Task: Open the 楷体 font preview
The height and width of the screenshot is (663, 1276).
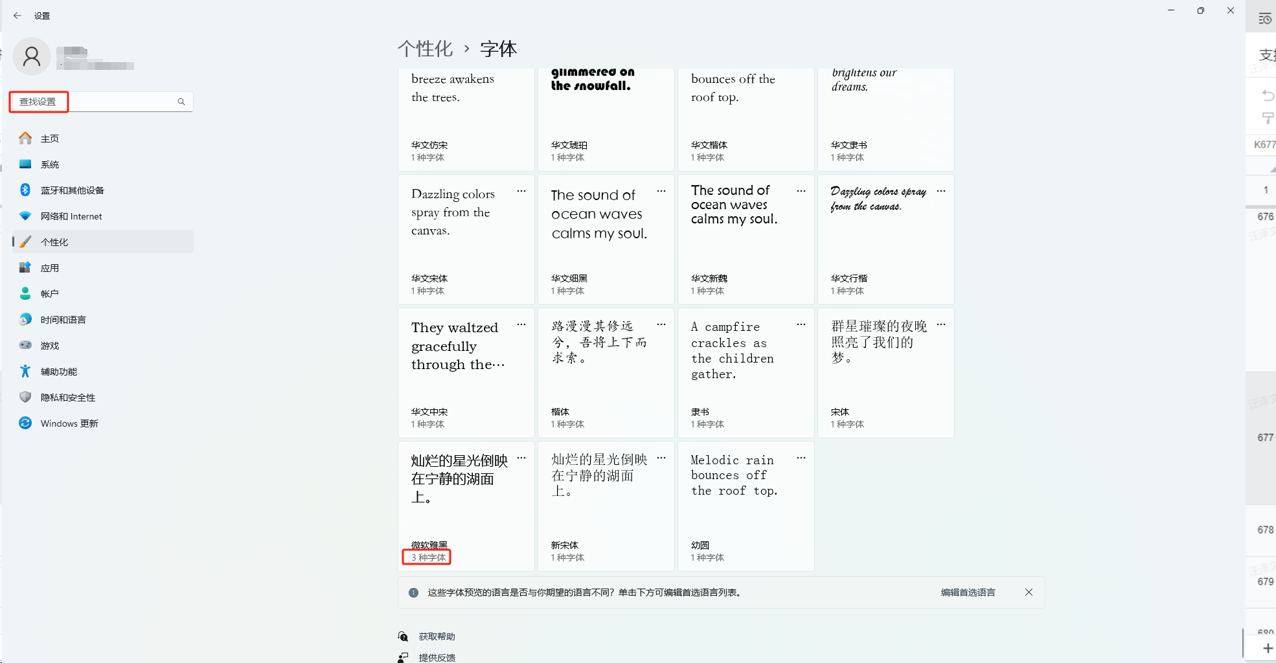Action: [x=606, y=373]
